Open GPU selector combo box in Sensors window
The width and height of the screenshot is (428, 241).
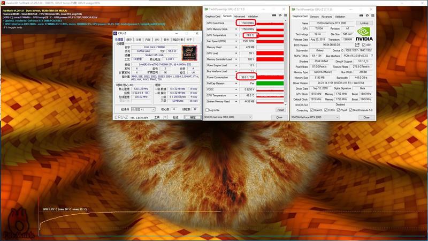228,117
